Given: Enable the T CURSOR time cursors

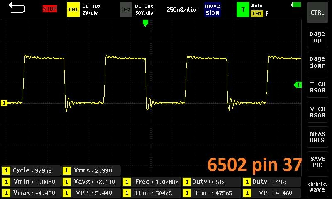Looking at the screenshot, I should click(317, 87).
